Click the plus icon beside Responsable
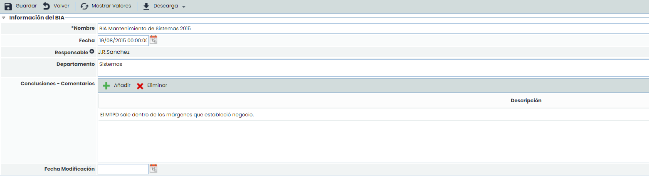The width and height of the screenshot is (649, 176). (92, 52)
